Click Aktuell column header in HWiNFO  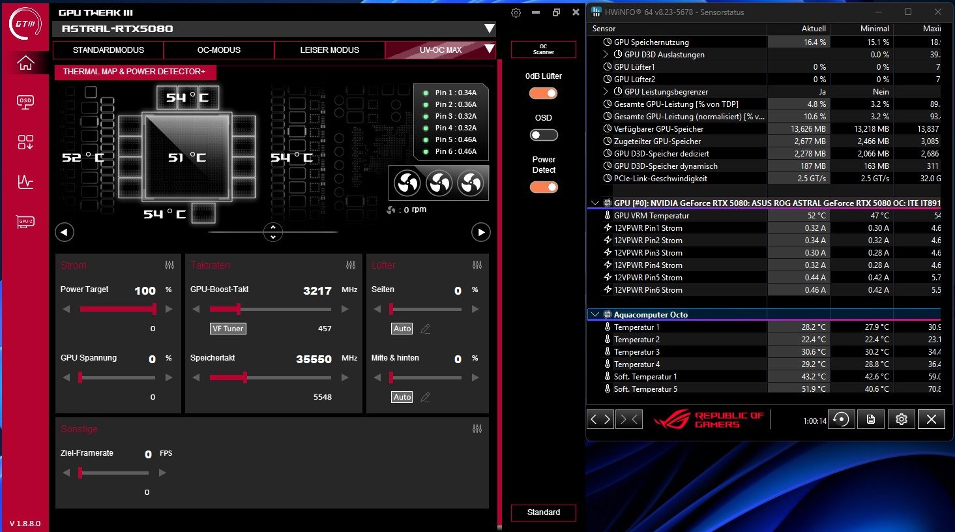click(x=799, y=29)
